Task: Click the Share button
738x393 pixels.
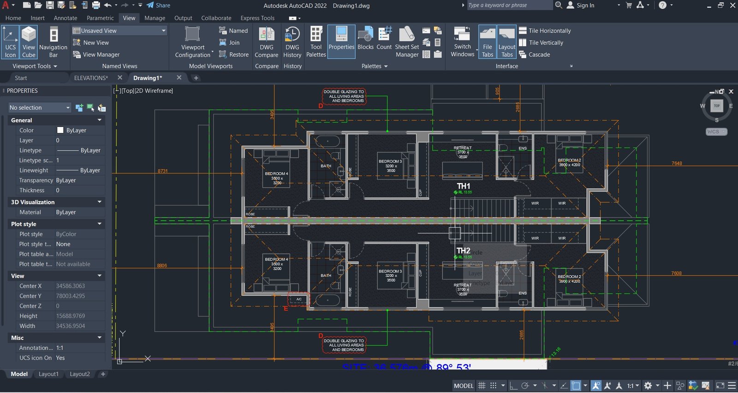Action: (x=158, y=5)
